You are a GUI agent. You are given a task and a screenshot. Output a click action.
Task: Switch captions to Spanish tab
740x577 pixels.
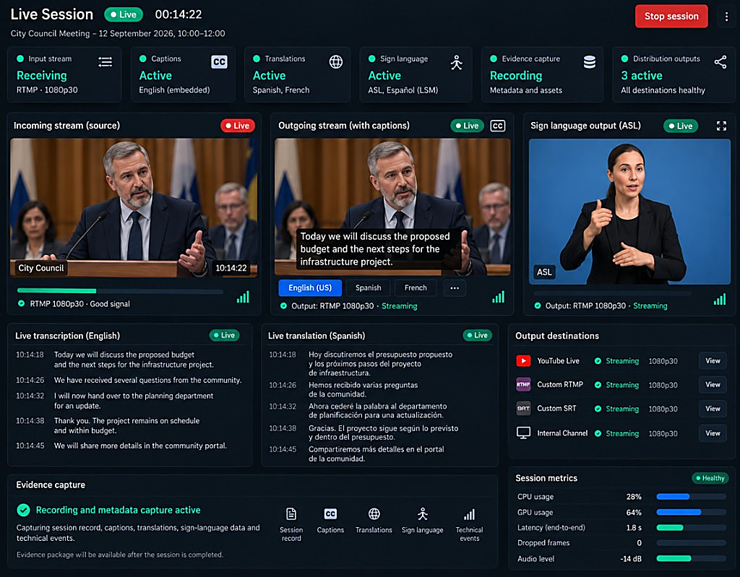point(368,288)
